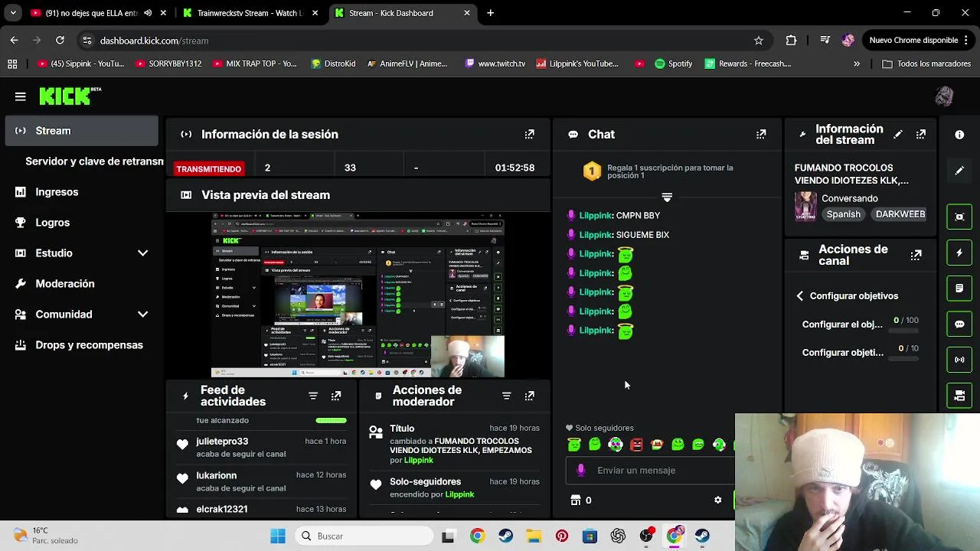Click the stream preview video

coord(358,296)
